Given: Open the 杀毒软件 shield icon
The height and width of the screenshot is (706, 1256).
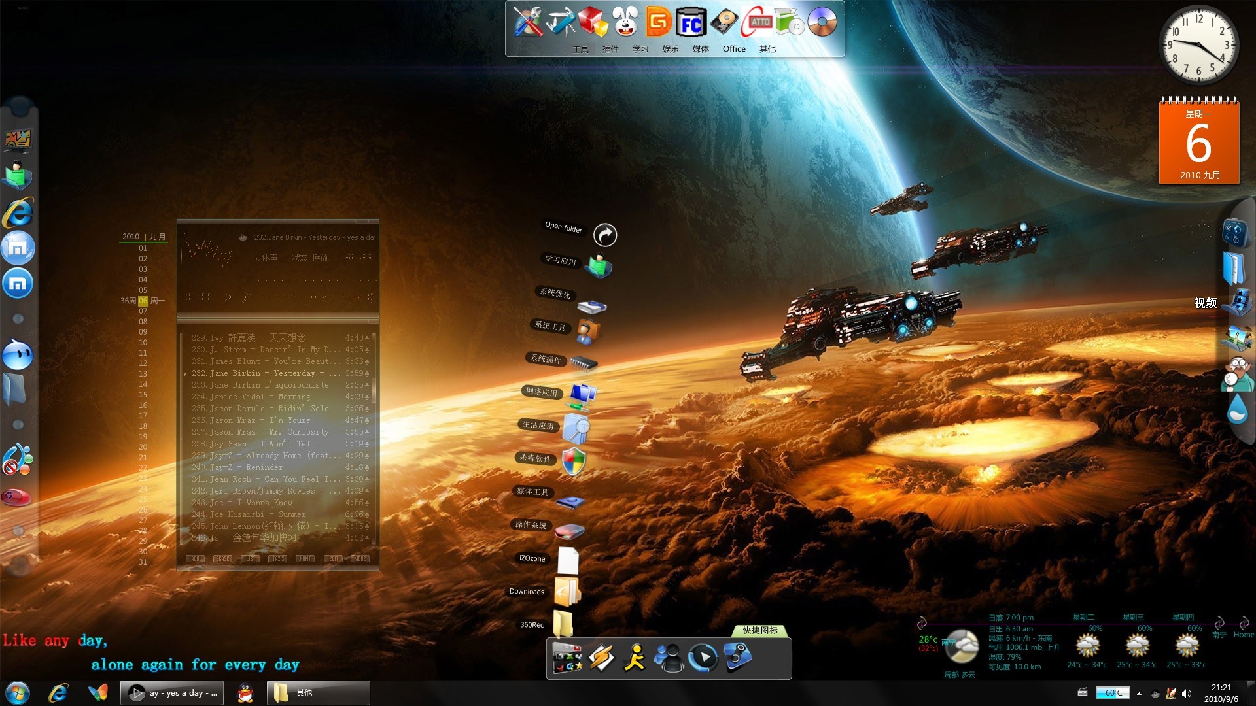Looking at the screenshot, I should pos(574,462).
